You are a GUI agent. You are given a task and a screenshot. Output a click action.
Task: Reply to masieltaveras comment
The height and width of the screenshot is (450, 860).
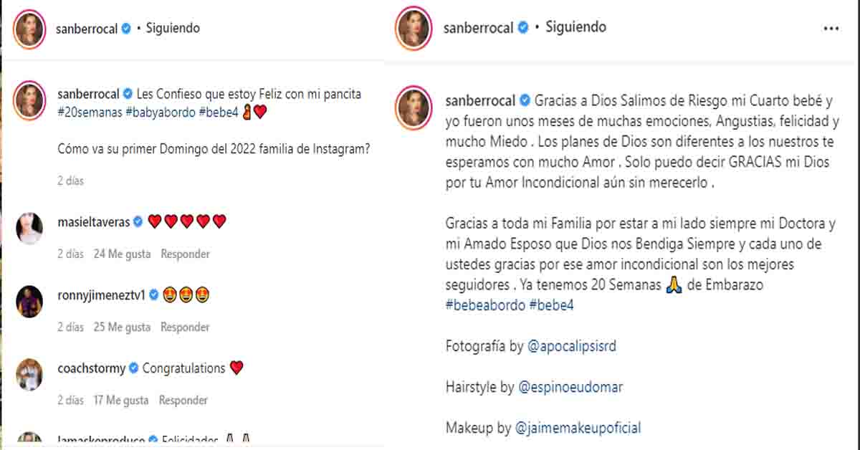coord(185,254)
